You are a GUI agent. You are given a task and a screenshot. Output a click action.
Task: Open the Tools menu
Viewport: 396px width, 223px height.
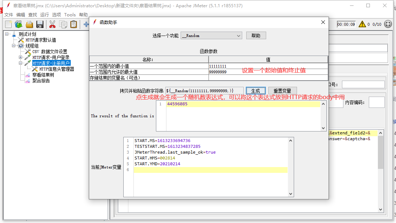tap(70, 15)
